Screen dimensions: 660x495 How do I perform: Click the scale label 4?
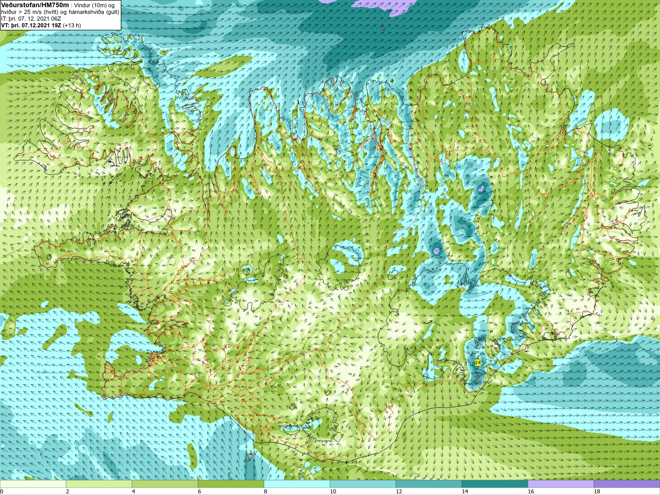click(134, 491)
